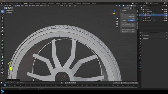The image size is (168, 94).
Task: Expand the Plane.001 tree item
Action: 144,21
